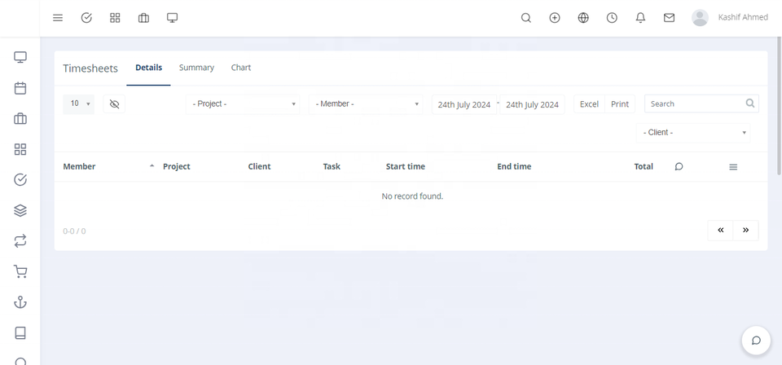782x365 pixels.
Task: Click the clock icon in top bar
Action: [x=612, y=18]
